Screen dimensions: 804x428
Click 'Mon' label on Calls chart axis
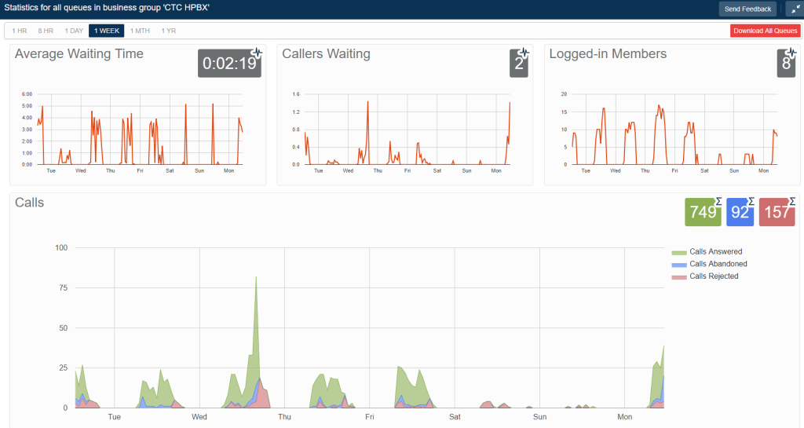tap(624, 417)
